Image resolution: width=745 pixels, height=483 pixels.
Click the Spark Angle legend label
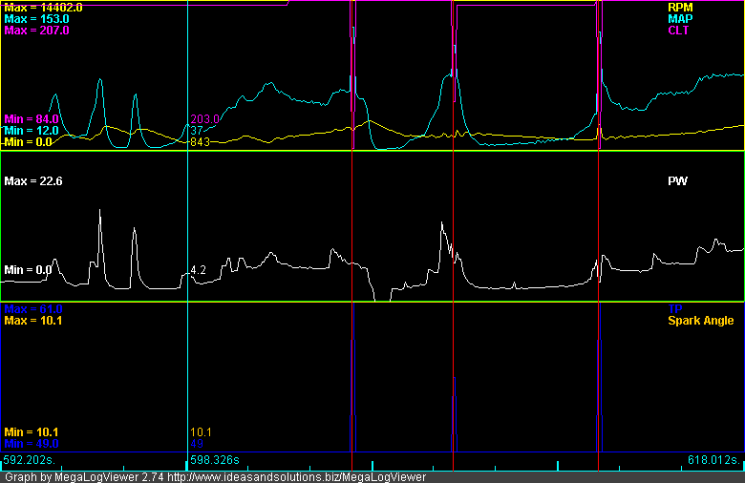[x=700, y=321]
